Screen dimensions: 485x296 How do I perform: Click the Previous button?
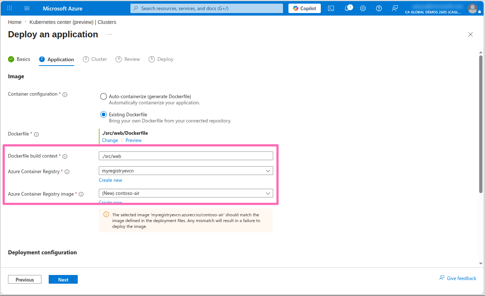point(25,279)
